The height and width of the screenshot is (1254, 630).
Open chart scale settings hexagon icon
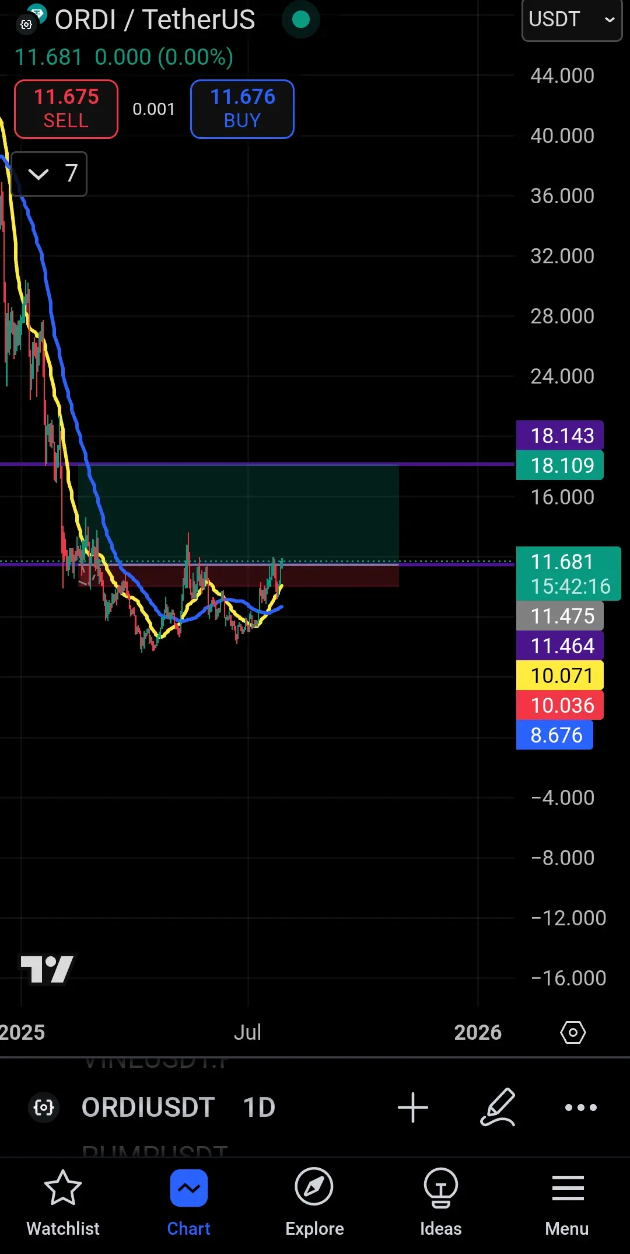pos(573,1032)
